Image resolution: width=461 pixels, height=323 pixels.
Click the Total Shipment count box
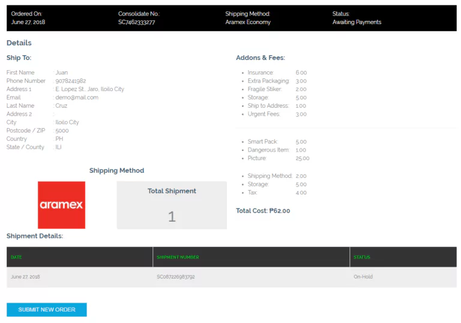pyautogui.click(x=172, y=205)
